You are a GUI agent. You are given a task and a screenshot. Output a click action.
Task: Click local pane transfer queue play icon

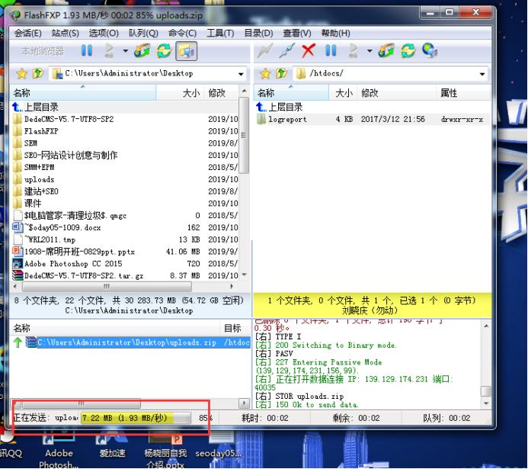click(x=110, y=51)
